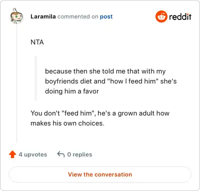Screen dimensions: 200x191
Task: Click the quoted text "doing him a favor"
Action: [x=72, y=91]
